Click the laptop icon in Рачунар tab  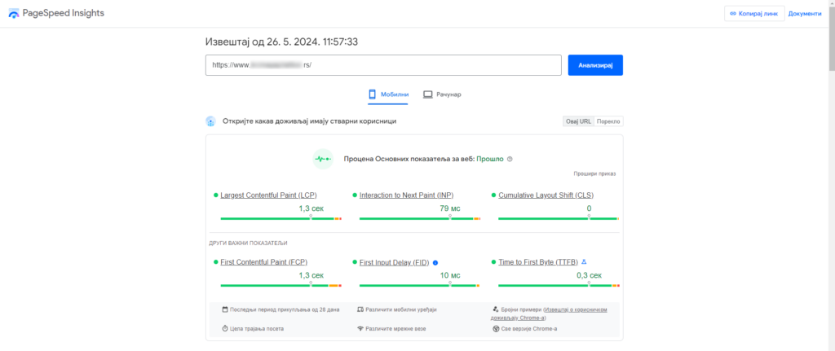pyautogui.click(x=427, y=94)
